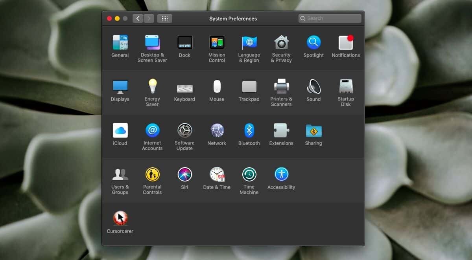Open the Dock preference pane
The height and width of the screenshot is (260, 472).
coord(184,42)
